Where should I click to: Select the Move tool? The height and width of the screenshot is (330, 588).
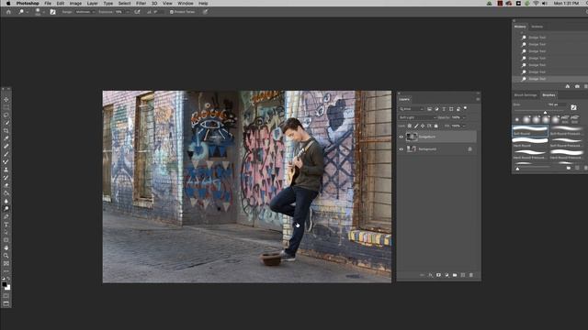(x=6, y=100)
